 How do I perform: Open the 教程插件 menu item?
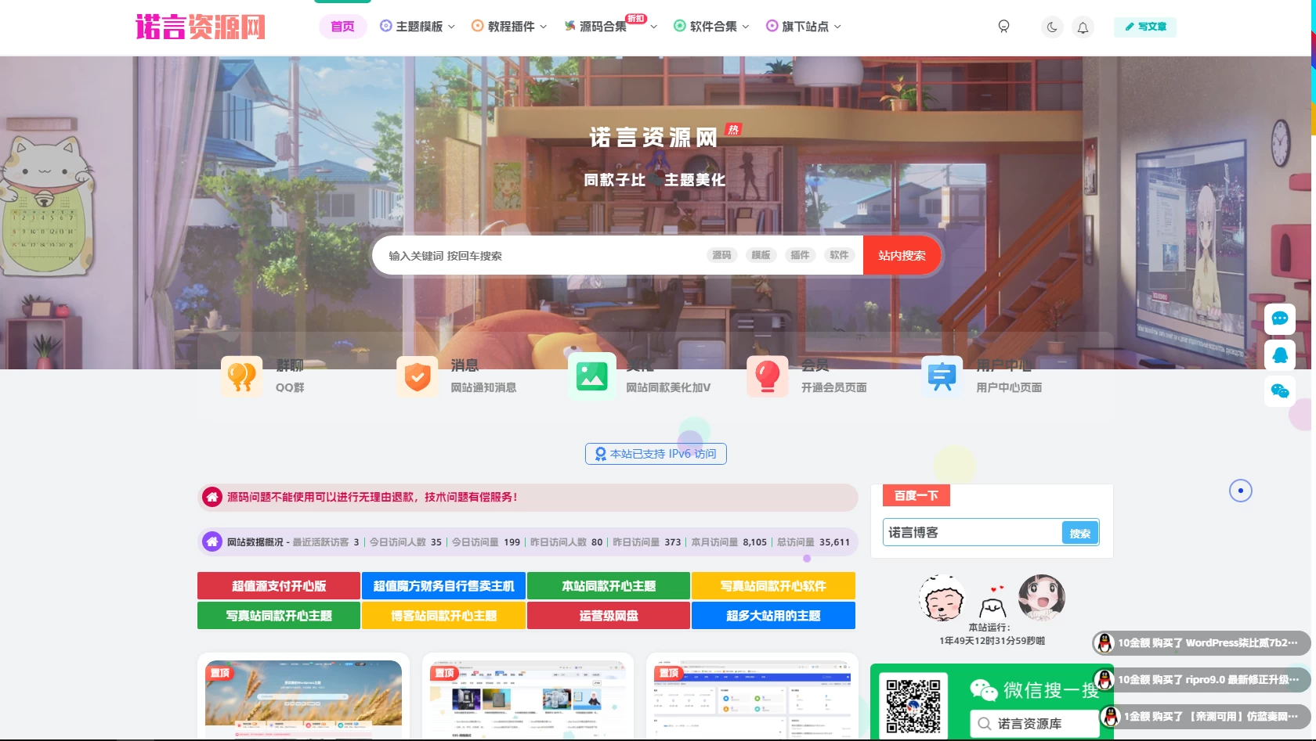pos(508,26)
